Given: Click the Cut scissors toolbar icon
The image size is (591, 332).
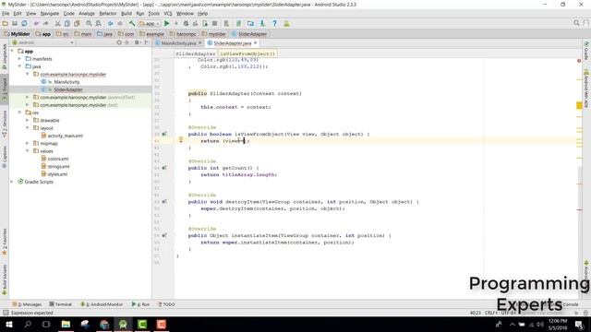Looking at the screenshot, I should pos(57,23).
